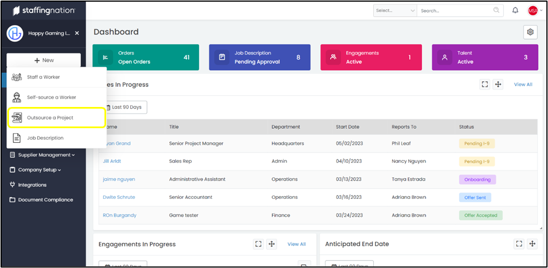The width and height of the screenshot is (548, 268).
Task: Expand the Company Setup chevron
Action: tap(59, 170)
